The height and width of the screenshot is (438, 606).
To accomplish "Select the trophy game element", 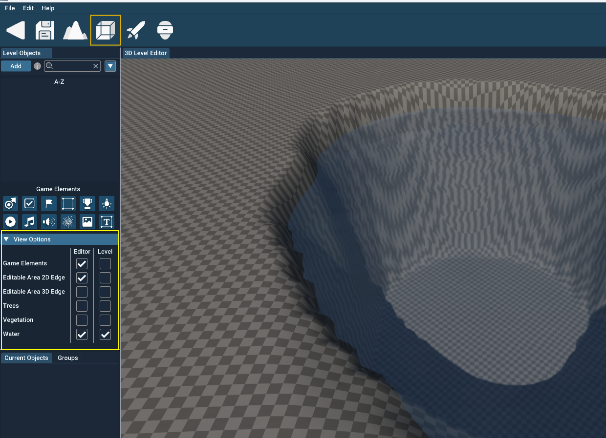I will [x=87, y=203].
